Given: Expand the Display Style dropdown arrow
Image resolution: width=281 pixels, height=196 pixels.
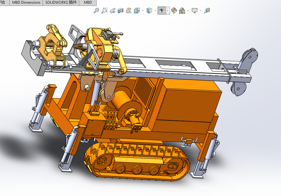Looking at the screenshot, I should pos(155,11).
